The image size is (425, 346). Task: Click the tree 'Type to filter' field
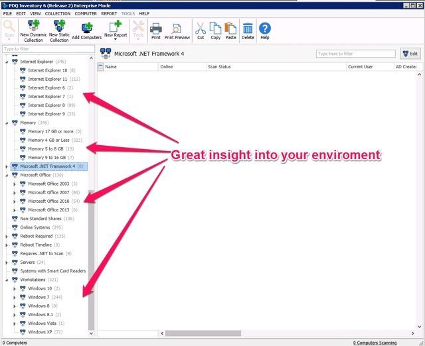click(48, 49)
